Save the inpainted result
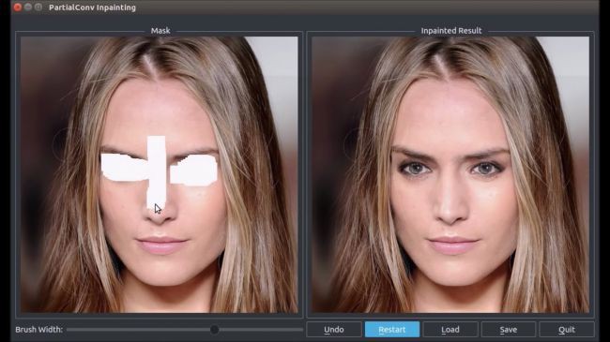This screenshot has width=610, height=342. pyautogui.click(x=509, y=330)
